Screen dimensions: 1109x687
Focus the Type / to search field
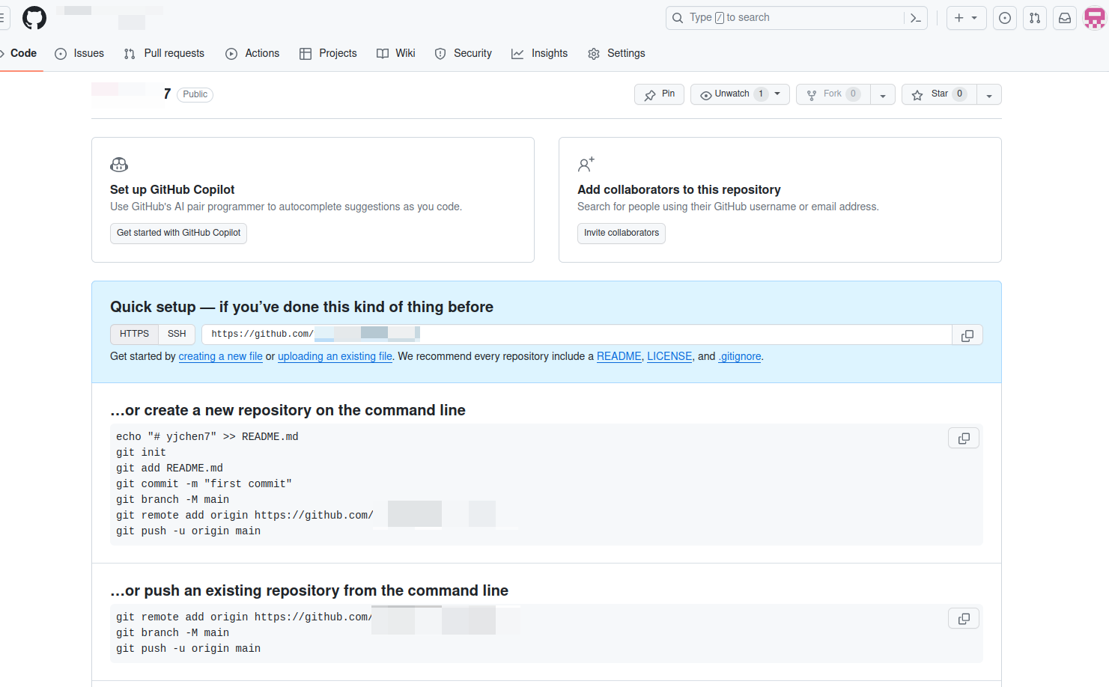[786, 18]
